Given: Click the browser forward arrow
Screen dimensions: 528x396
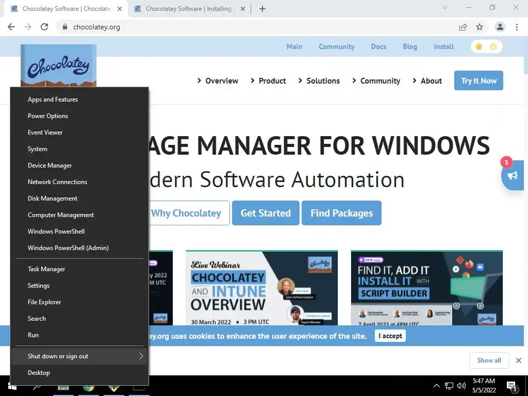Looking at the screenshot, I should pyautogui.click(x=28, y=27).
